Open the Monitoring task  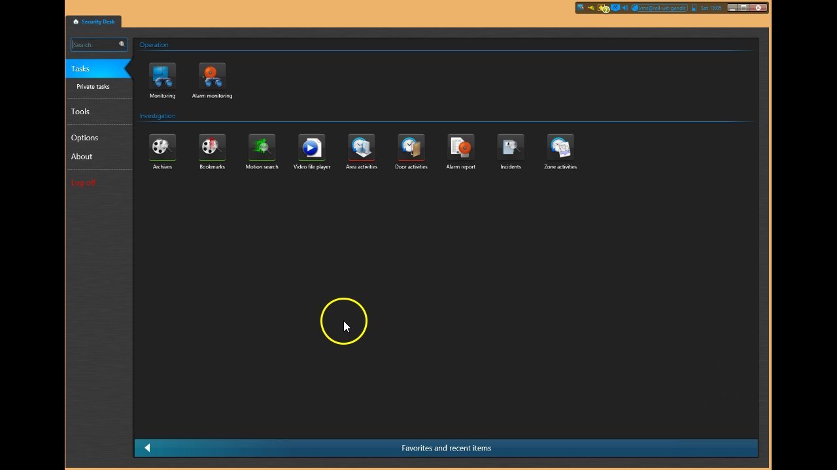pyautogui.click(x=162, y=76)
